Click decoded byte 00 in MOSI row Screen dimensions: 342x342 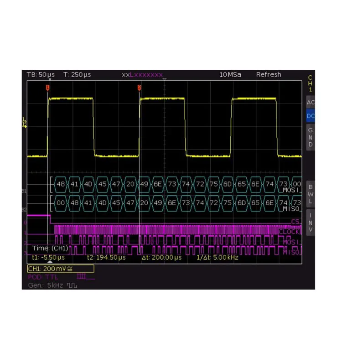tap(297, 184)
